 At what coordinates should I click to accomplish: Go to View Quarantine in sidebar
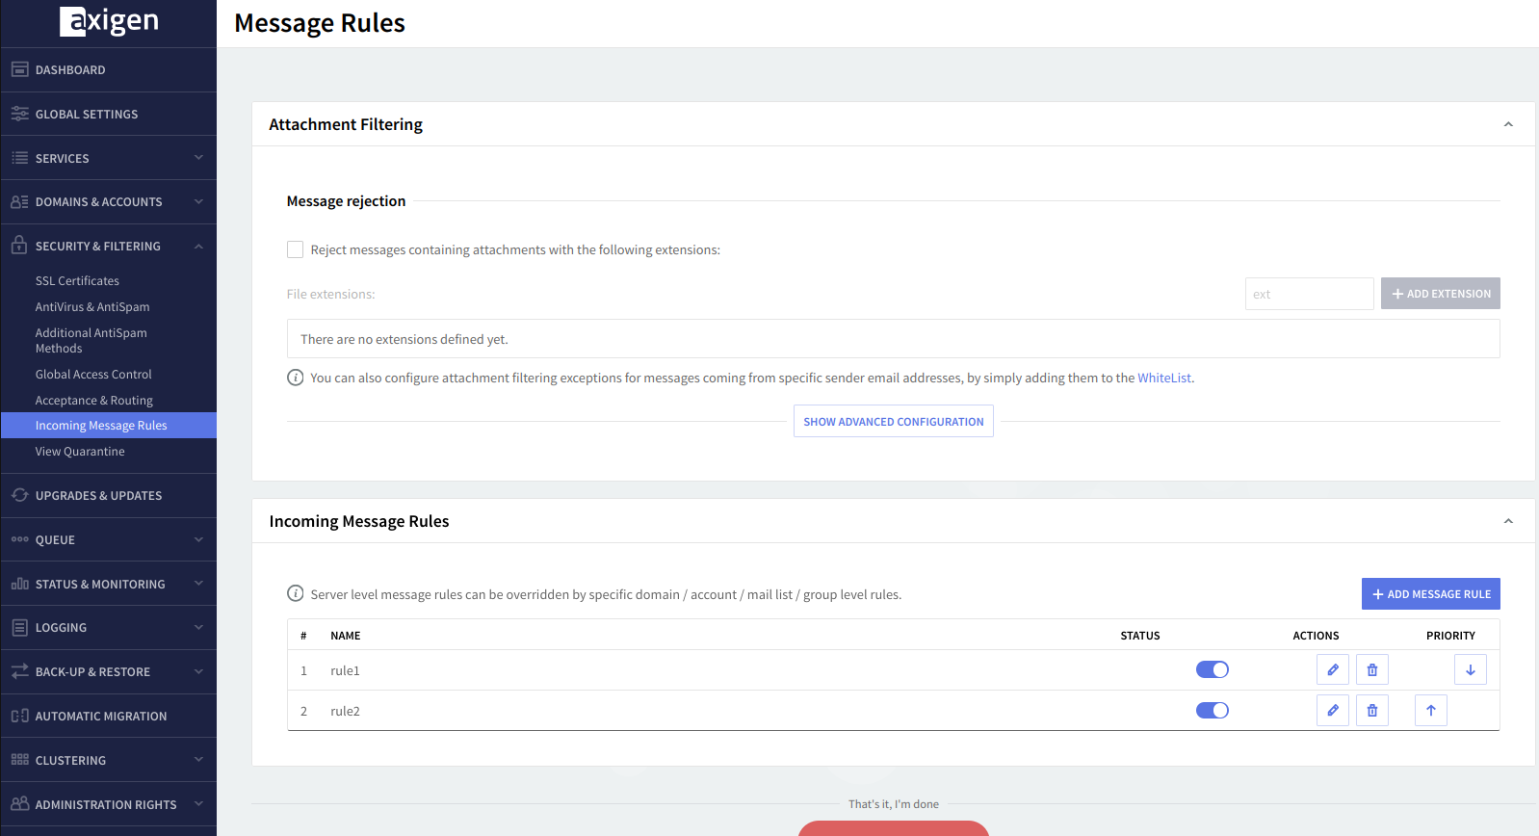[x=80, y=452]
